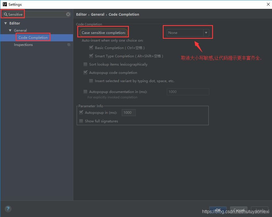This screenshot has width=272, height=217.
Task: Toggle Autopopup code completion checkbox
Action: (x=85, y=72)
